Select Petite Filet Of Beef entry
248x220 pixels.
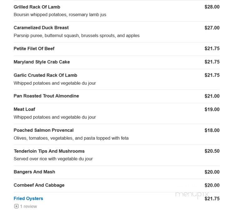[x=34, y=48]
